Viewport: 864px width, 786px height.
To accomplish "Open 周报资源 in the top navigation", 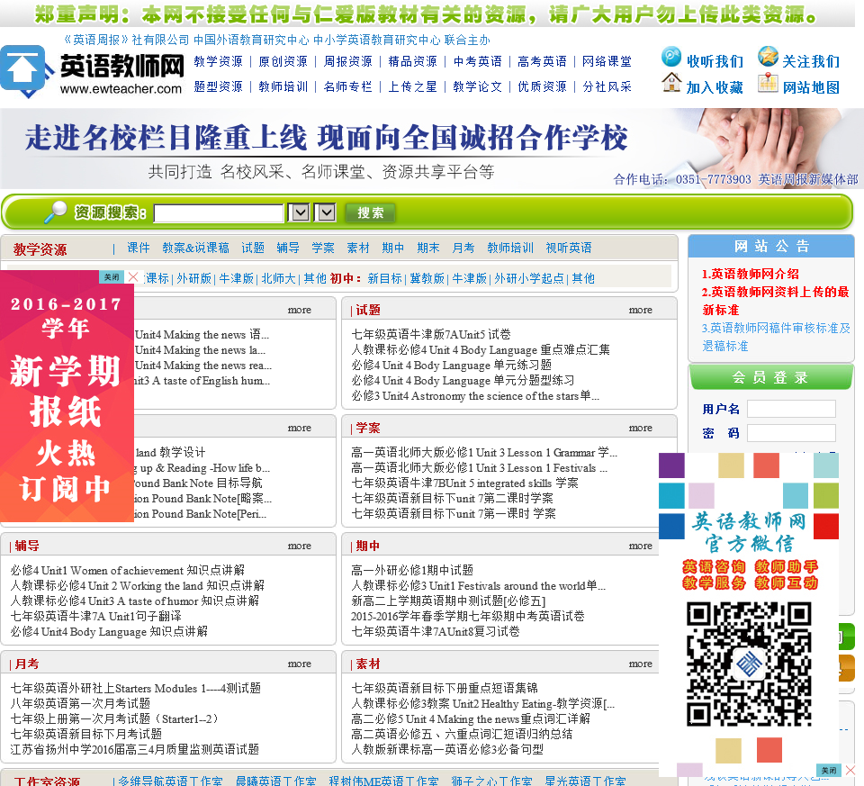I will tap(347, 61).
